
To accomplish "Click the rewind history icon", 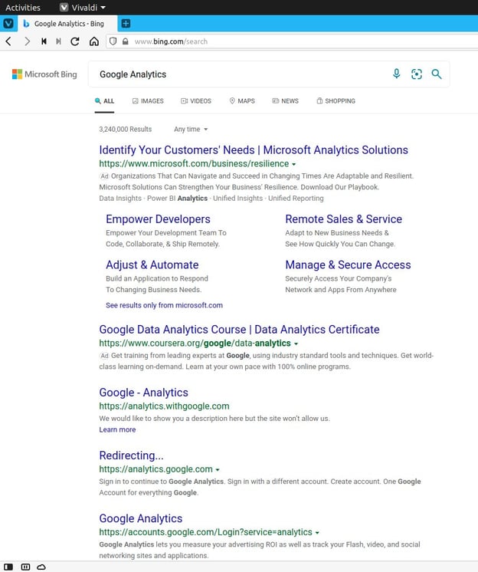I will tap(44, 41).
